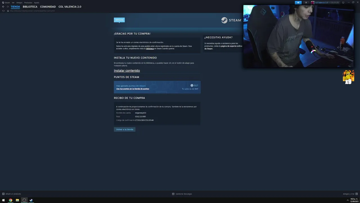The height and width of the screenshot is (203, 360).
Task: Click the 'Has ganado puntos de Steam' banner
Action: click(157, 87)
